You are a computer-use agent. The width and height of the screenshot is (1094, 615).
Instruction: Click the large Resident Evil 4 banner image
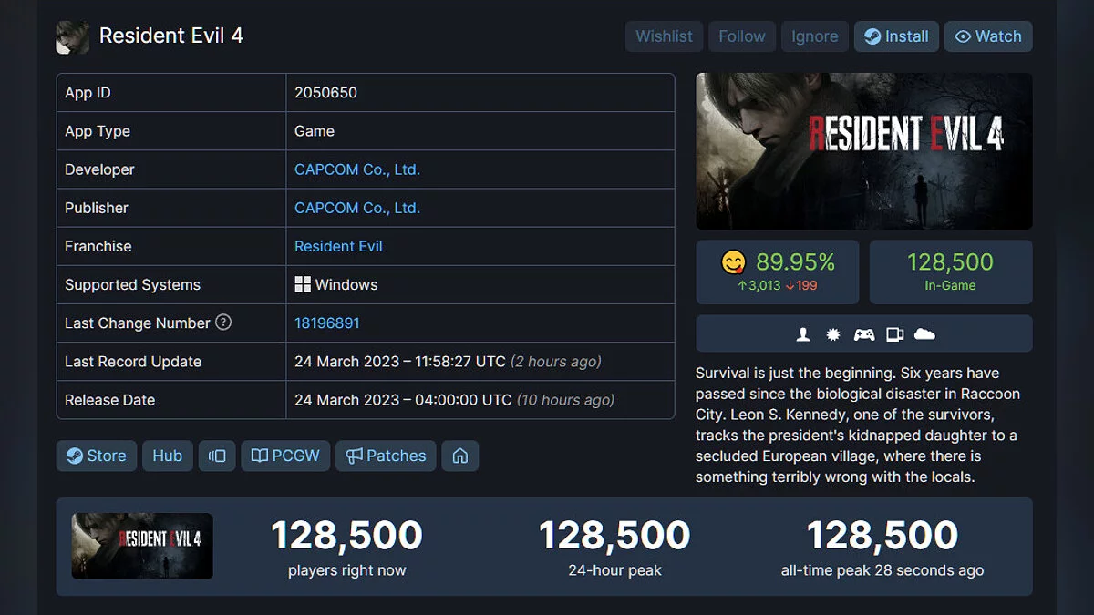(x=864, y=151)
